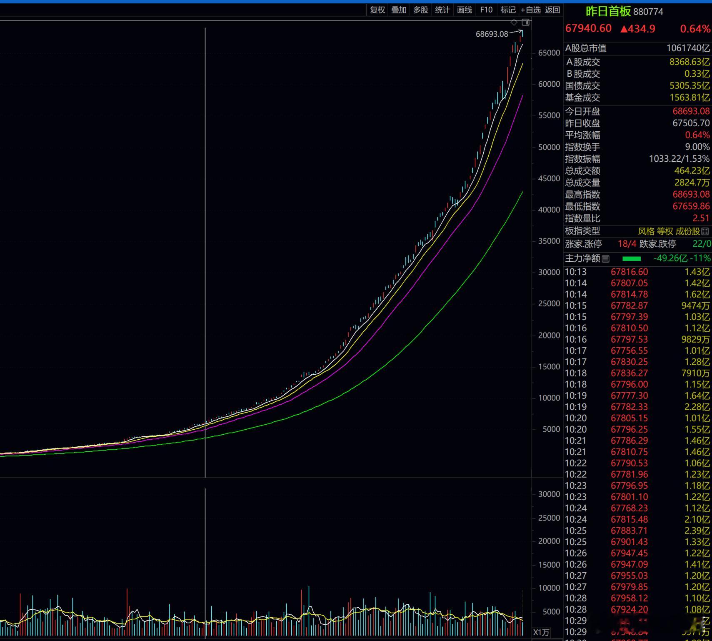Click the 返回 back button
Image resolution: width=712 pixels, height=641 pixels.
coord(552,10)
